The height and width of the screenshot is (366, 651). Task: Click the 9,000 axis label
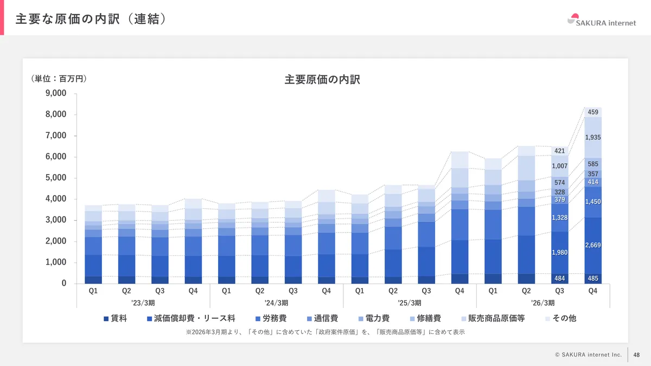[55, 93]
